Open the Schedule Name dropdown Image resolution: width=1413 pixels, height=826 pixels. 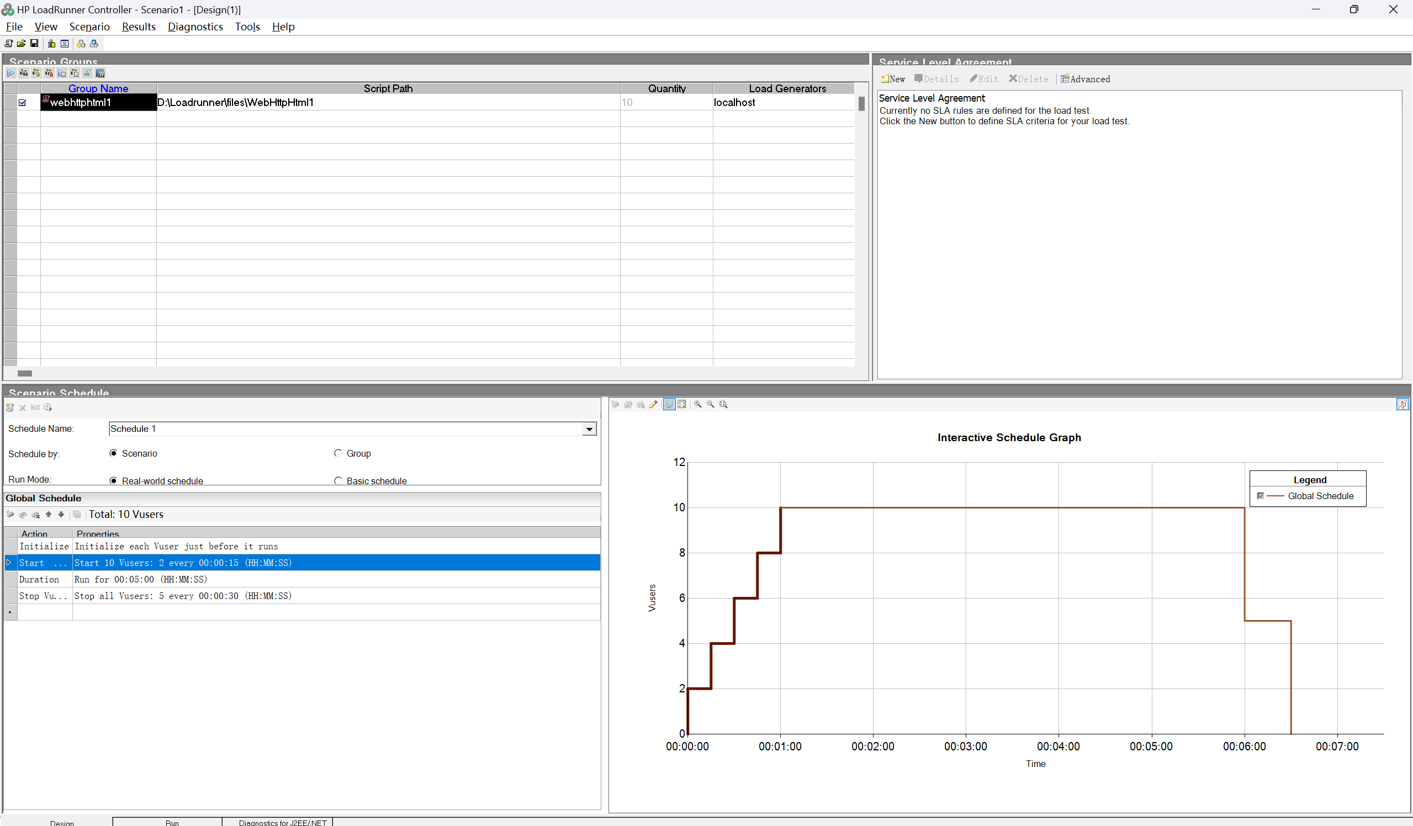pos(589,429)
